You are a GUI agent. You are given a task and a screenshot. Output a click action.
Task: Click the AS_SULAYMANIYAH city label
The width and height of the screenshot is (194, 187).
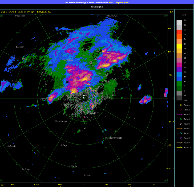[113, 138]
